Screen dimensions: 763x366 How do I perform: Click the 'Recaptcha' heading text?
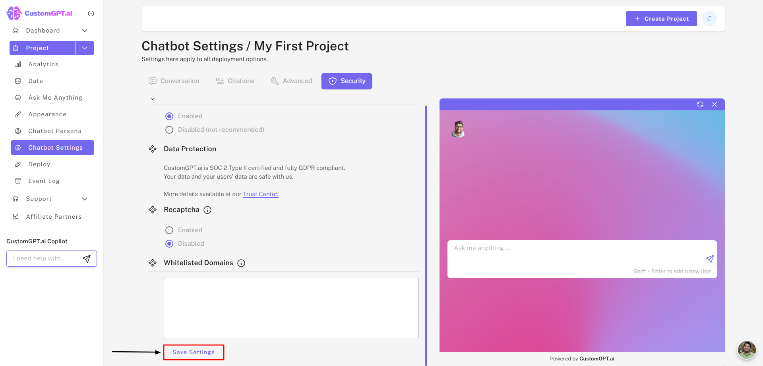coord(182,210)
